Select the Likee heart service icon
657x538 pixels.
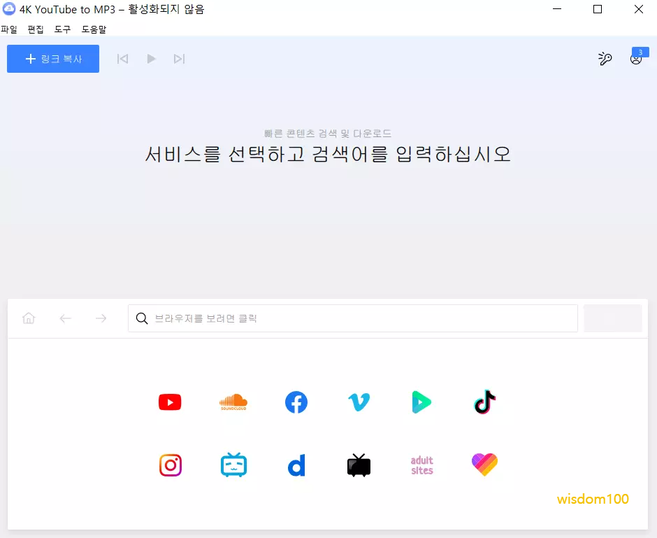[485, 465]
